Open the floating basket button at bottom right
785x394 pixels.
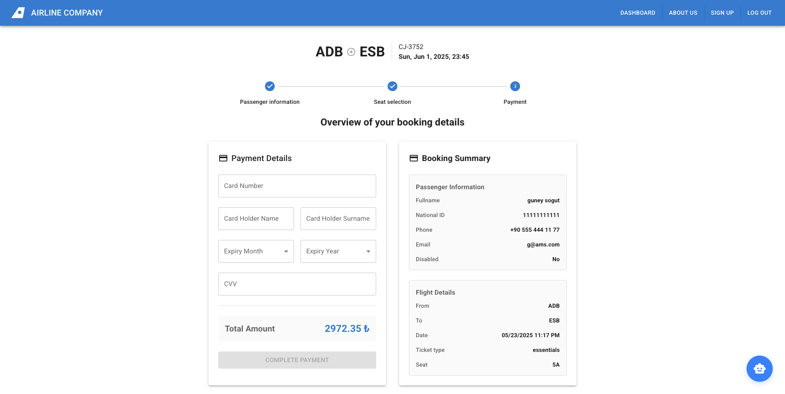point(759,368)
